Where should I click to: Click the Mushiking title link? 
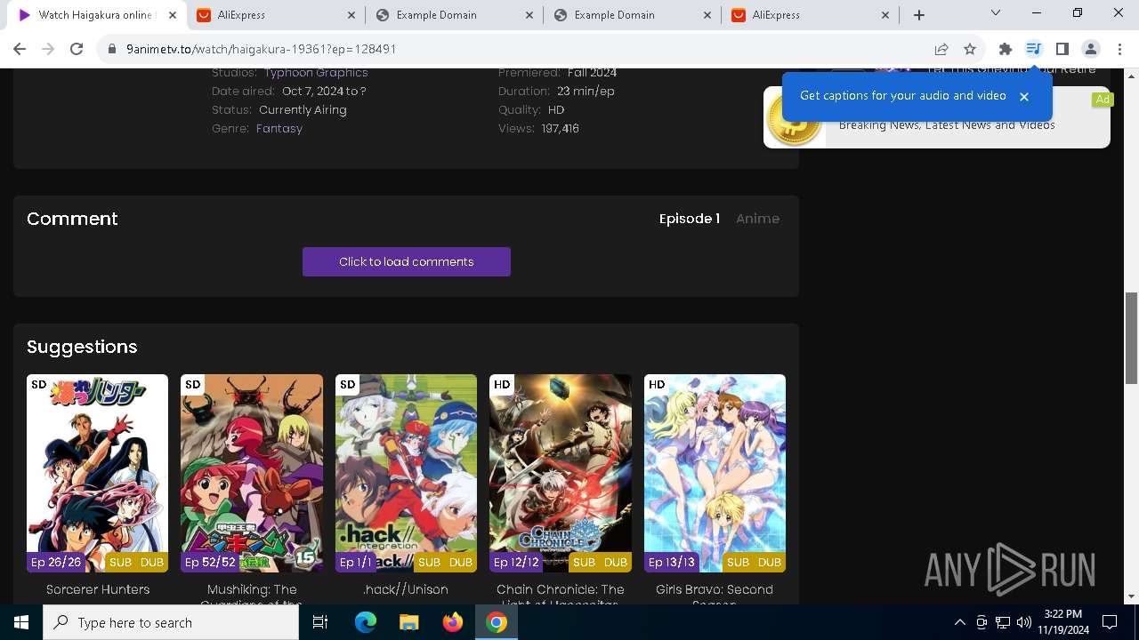click(252, 596)
